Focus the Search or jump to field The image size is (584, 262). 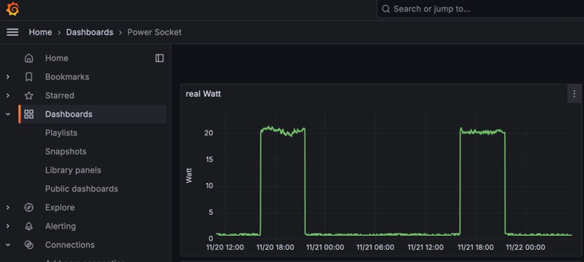(x=481, y=9)
